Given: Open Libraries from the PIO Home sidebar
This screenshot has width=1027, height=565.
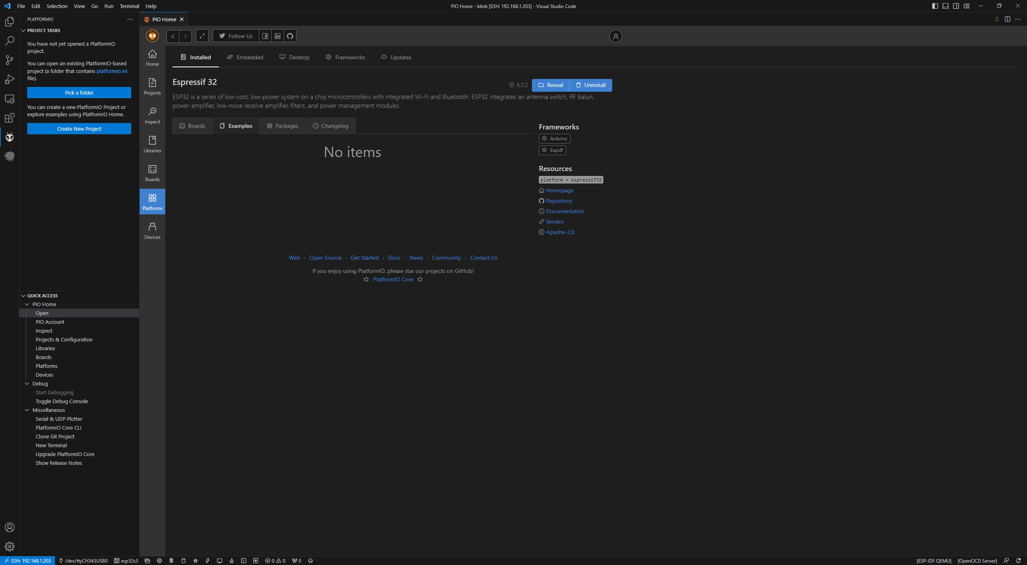Looking at the screenshot, I should (152, 143).
